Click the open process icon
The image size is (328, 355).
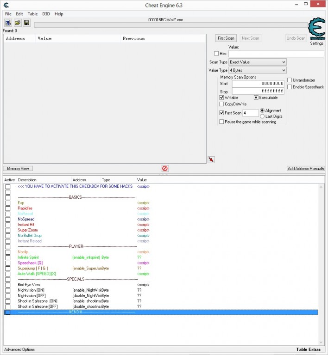[x=8, y=22]
